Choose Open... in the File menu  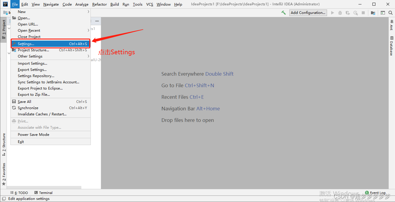click(50, 18)
